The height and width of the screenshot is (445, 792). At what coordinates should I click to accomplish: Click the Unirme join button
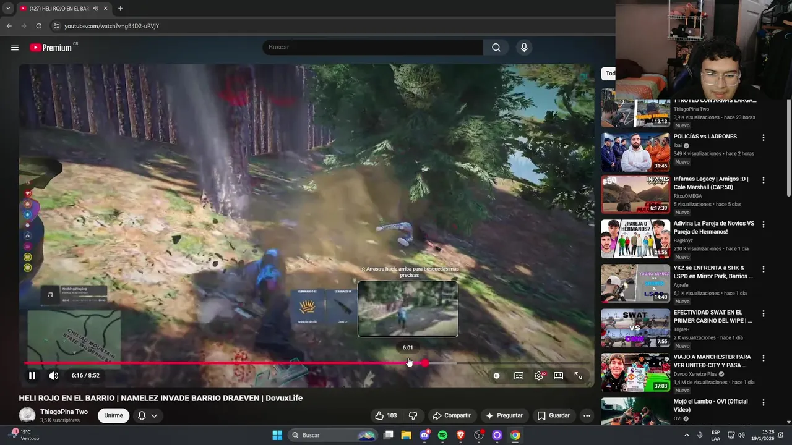point(113,415)
